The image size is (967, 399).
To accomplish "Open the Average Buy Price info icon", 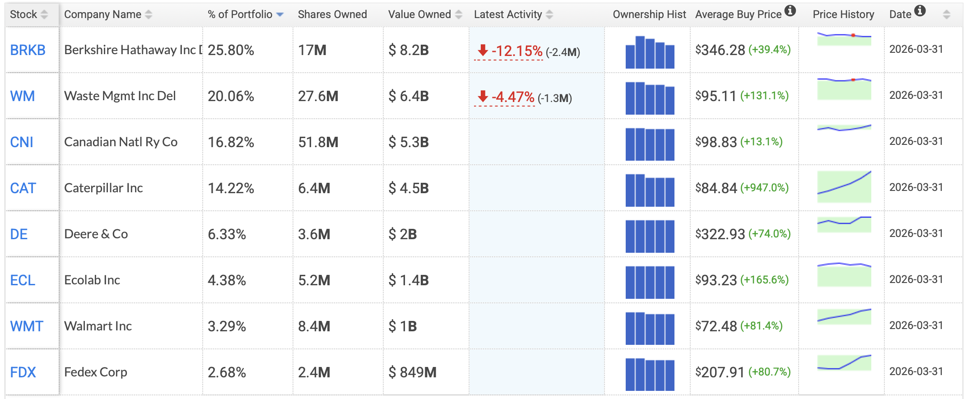I will (790, 10).
